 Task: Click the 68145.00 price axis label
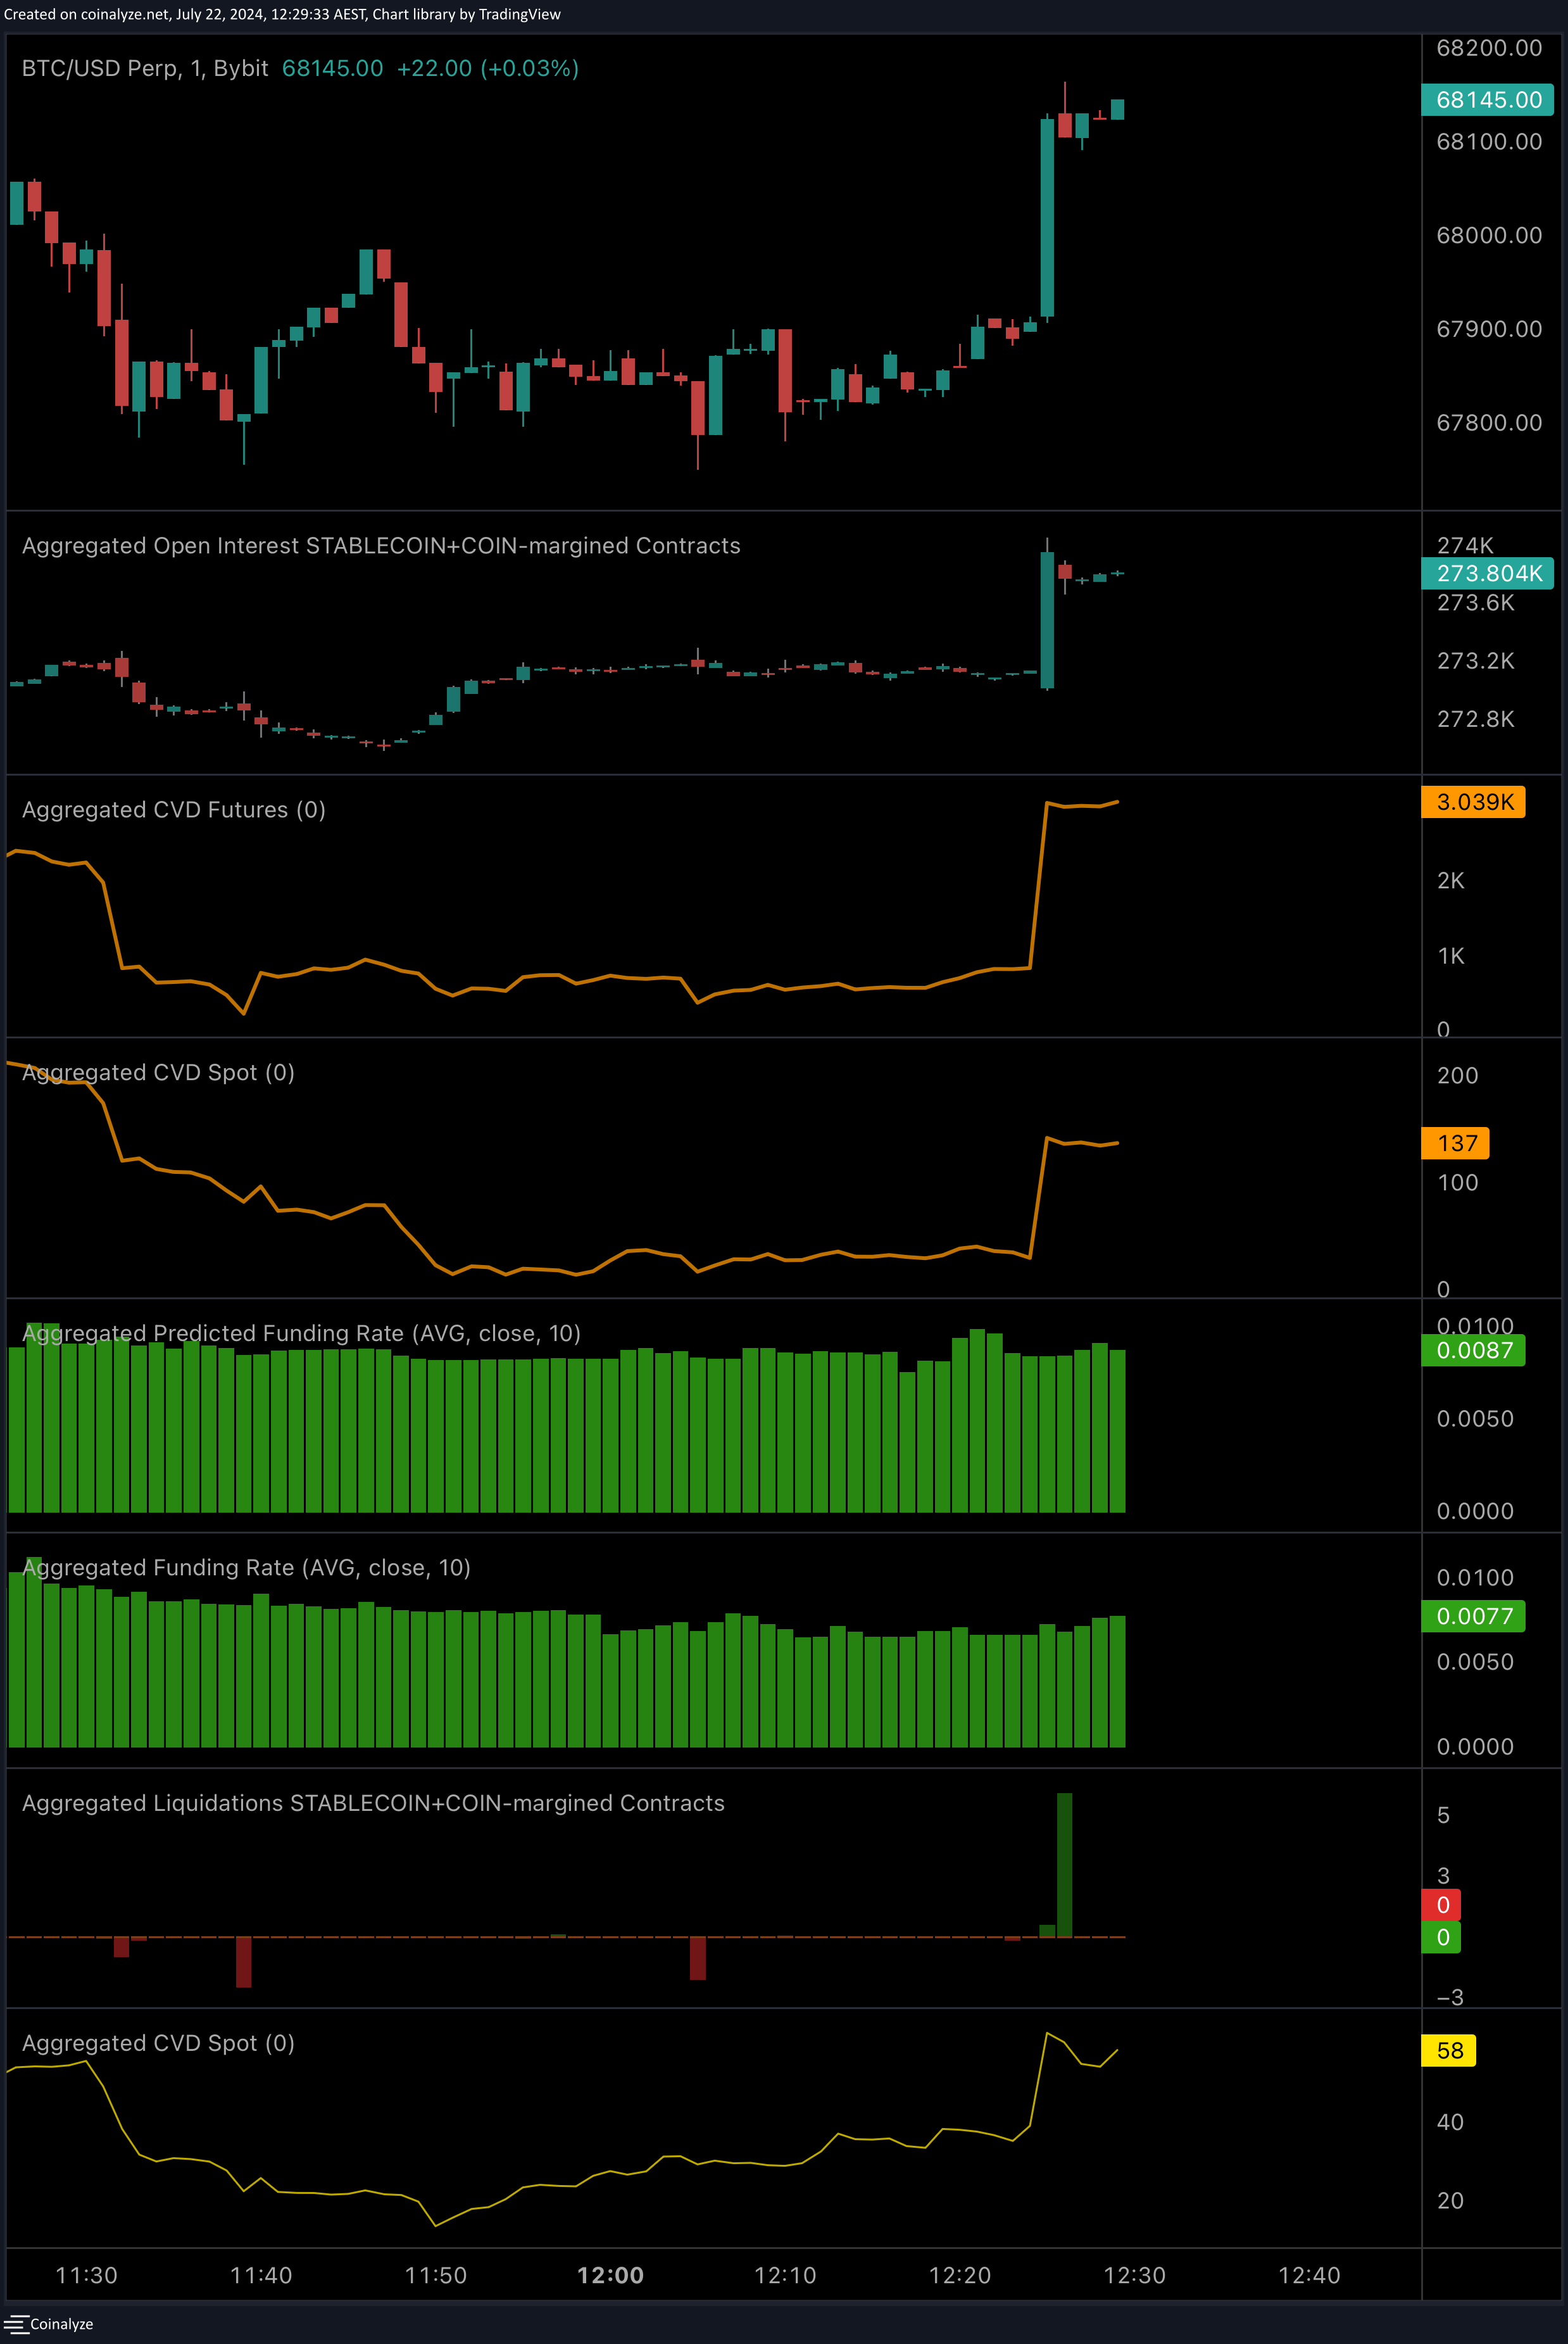pos(1487,99)
